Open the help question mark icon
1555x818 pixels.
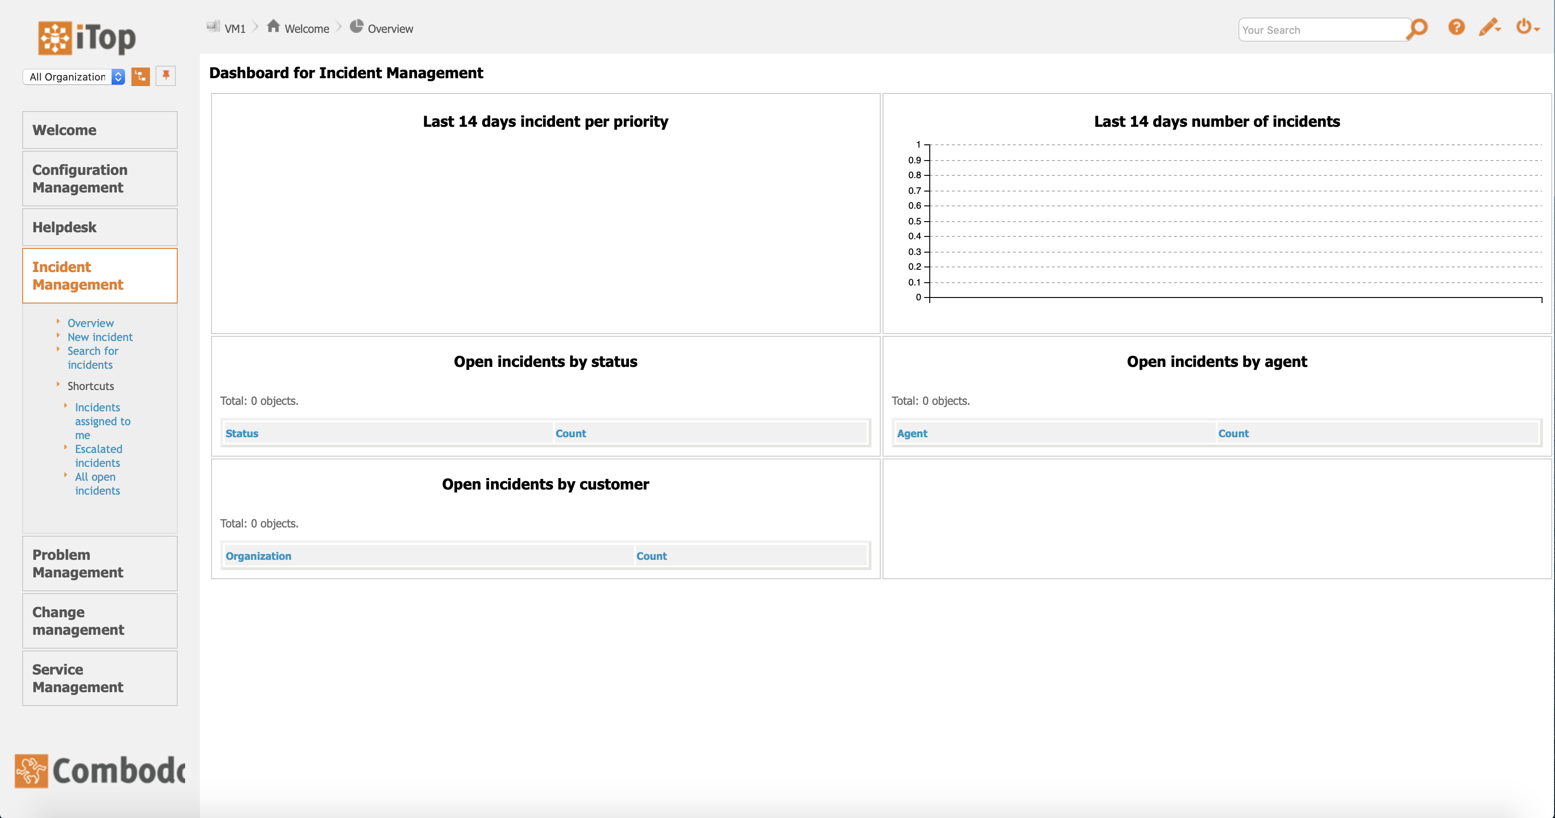(x=1456, y=27)
